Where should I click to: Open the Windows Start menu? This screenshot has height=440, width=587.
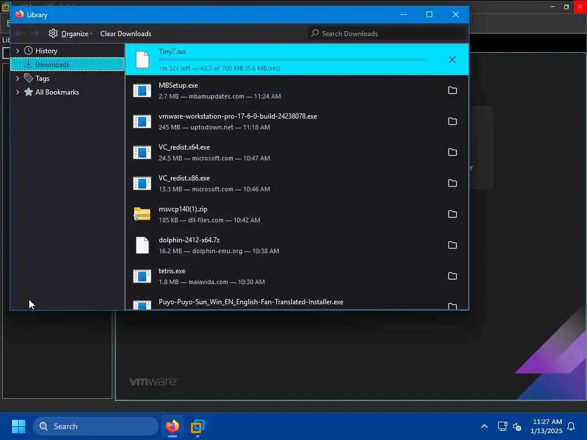point(18,426)
